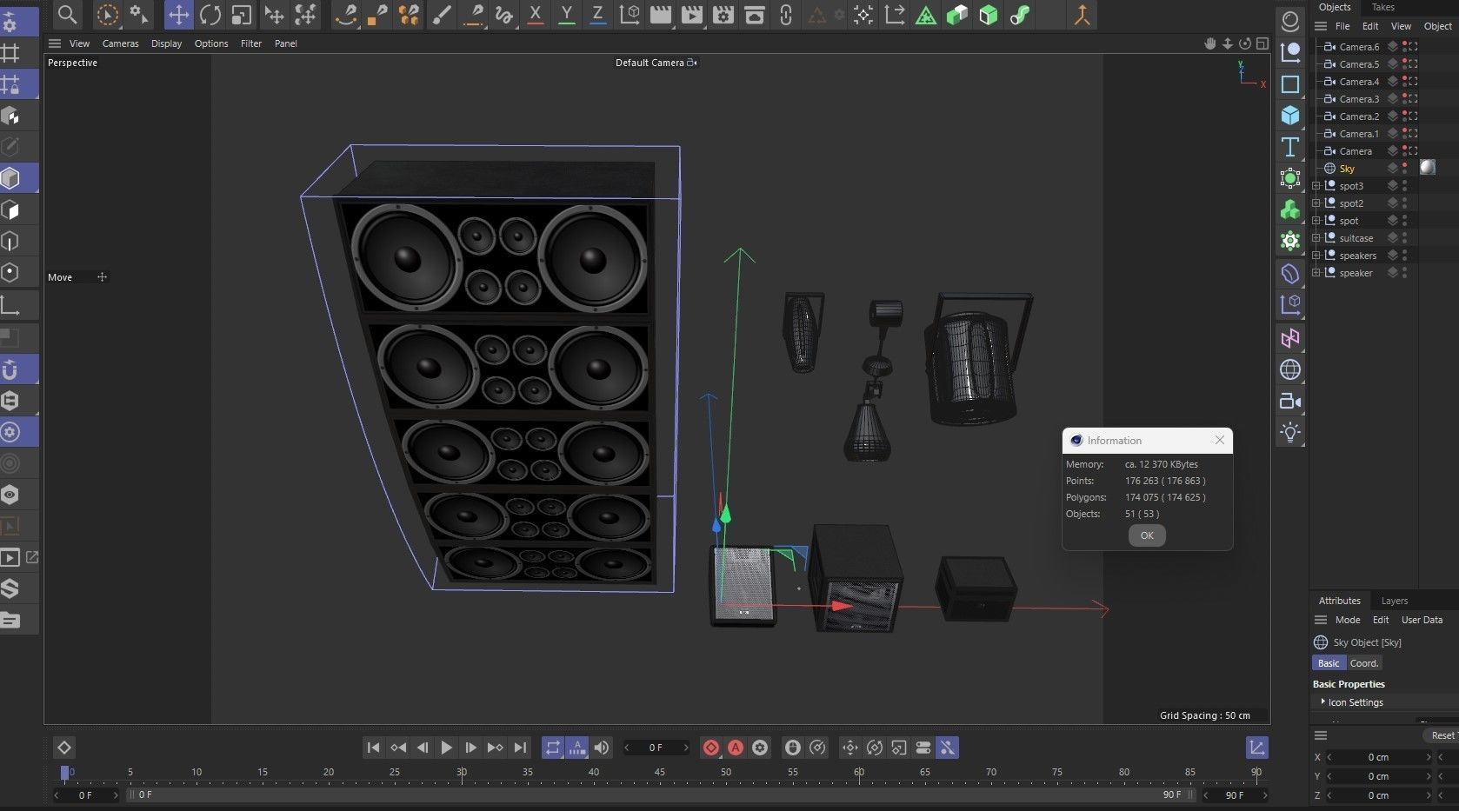The width and height of the screenshot is (1459, 811).
Task: Play the animation forward
Action: 446,748
